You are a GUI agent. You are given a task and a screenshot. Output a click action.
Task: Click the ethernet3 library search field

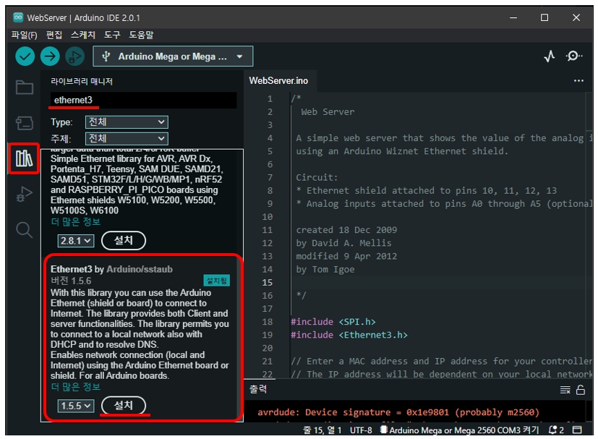tap(142, 100)
